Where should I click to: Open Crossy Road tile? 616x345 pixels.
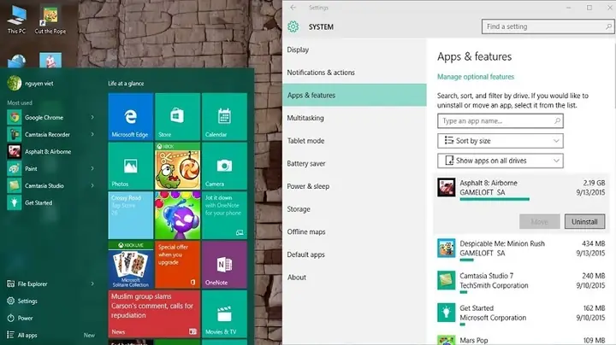[130, 215]
